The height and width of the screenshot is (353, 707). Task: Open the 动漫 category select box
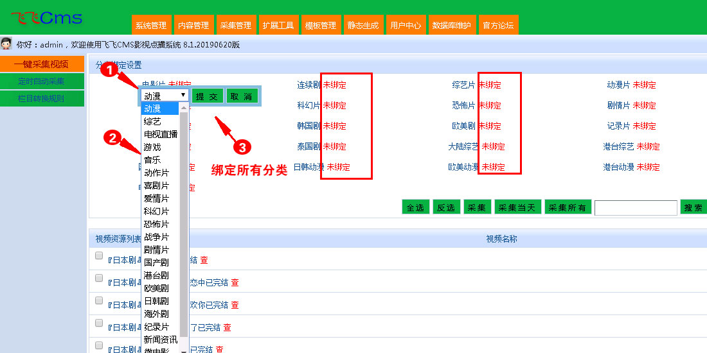pyautogui.click(x=165, y=96)
